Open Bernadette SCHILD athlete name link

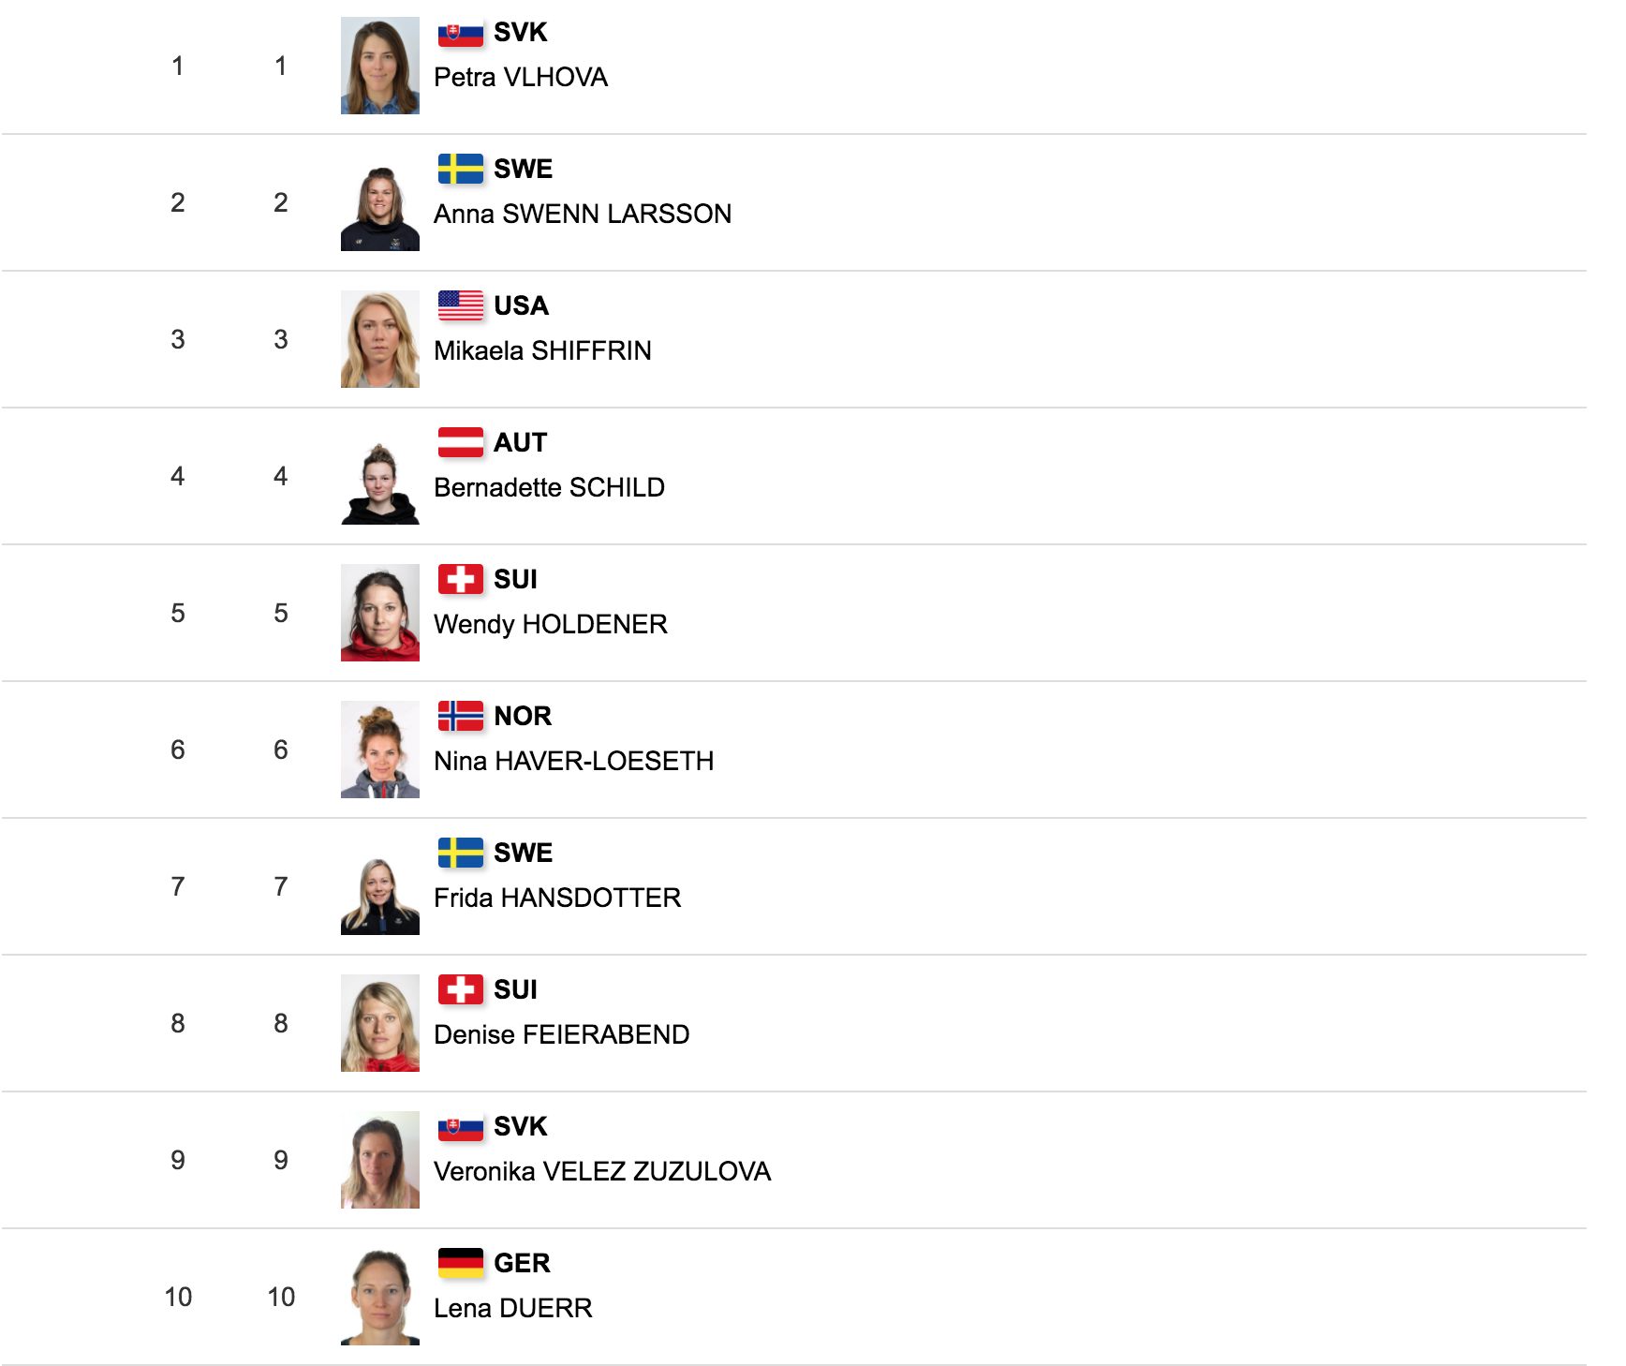(549, 488)
